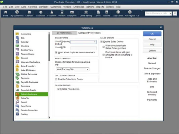Click the Help button in Preferences
Viewport: 179px width, 134px height.
click(152, 45)
